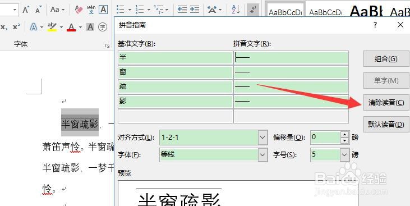This screenshot has height=206, width=410.
Task: Click the pinyin field for 窗
Action: click(x=291, y=72)
